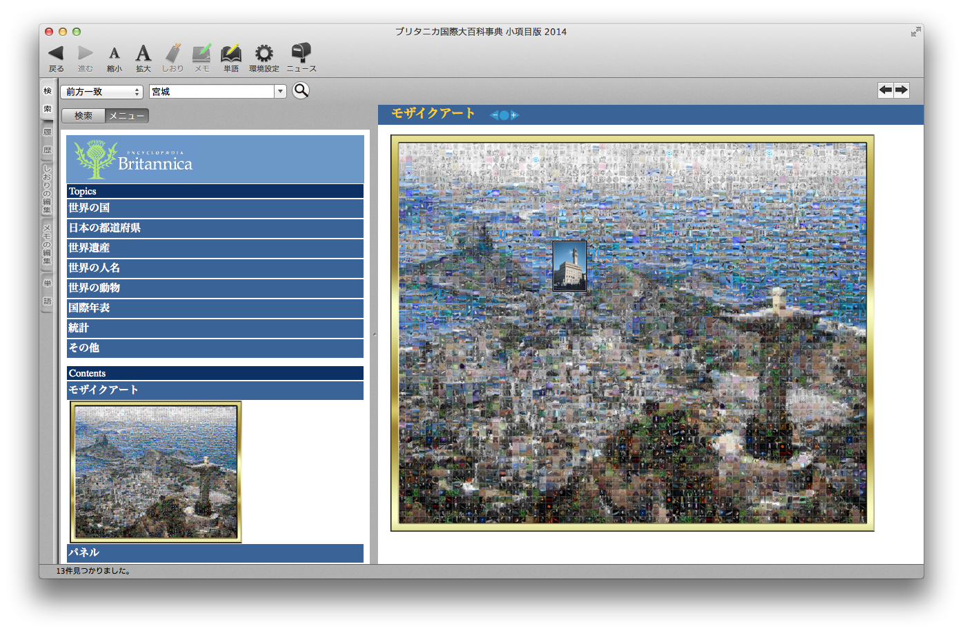Expand the search history dropdown arrow
This screenshot has height=633, width=963.
(280, 92)
